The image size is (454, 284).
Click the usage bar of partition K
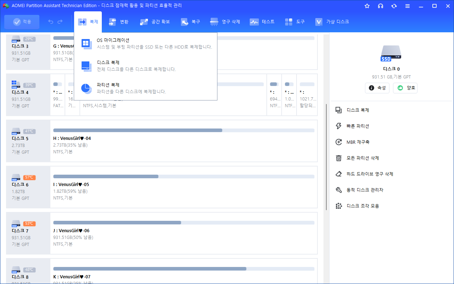coord(184,269)
